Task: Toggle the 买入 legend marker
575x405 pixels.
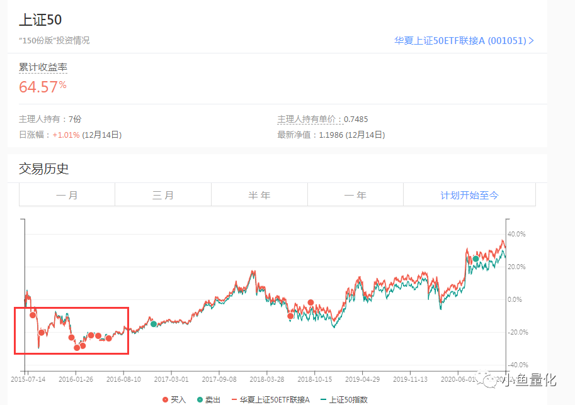Action: point(174,399)
